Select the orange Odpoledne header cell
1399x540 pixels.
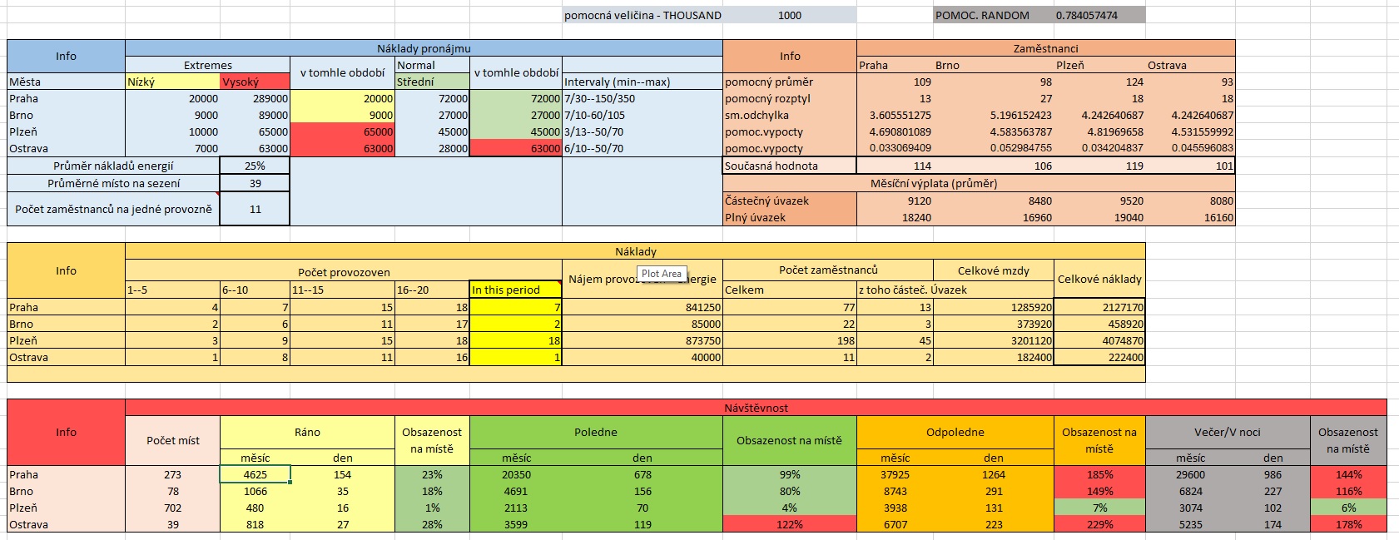[x=955, y=432]
